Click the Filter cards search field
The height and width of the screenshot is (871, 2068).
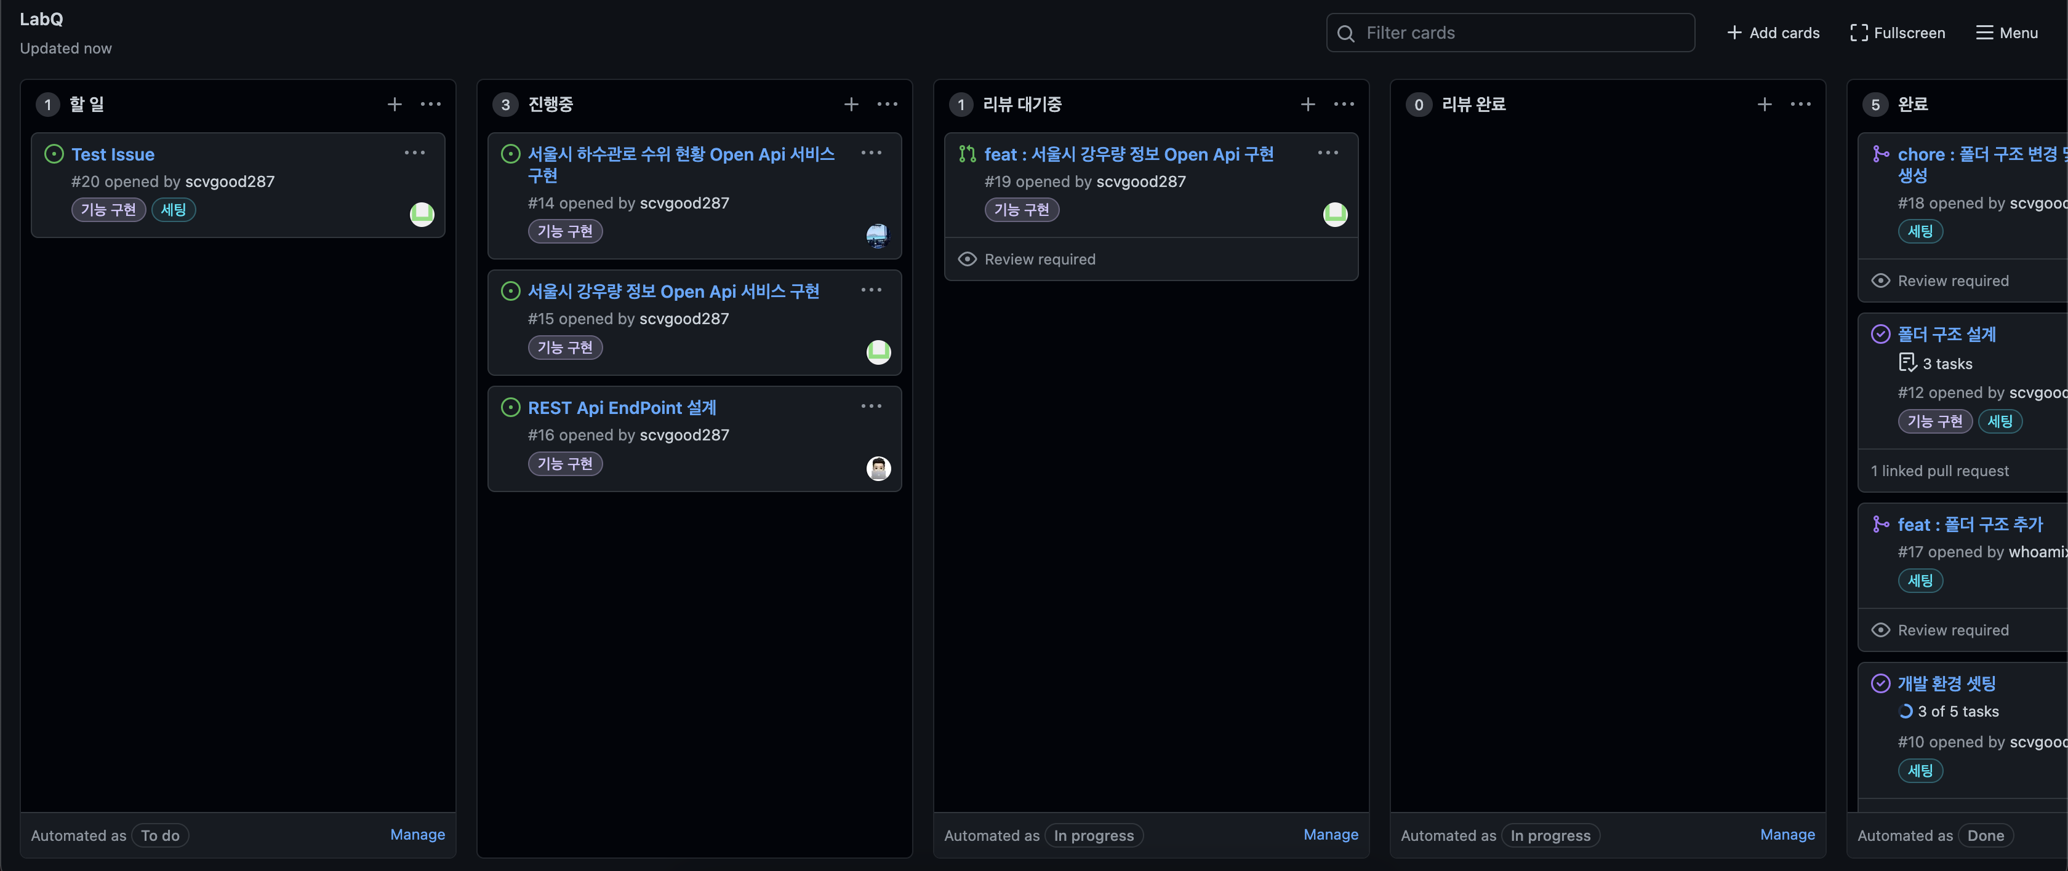click(x=1510, y=33)
